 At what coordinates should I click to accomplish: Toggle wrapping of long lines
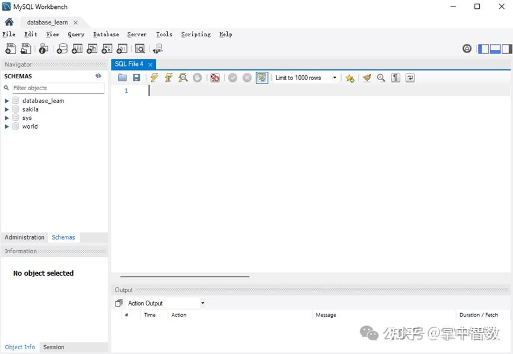(410, 78)
